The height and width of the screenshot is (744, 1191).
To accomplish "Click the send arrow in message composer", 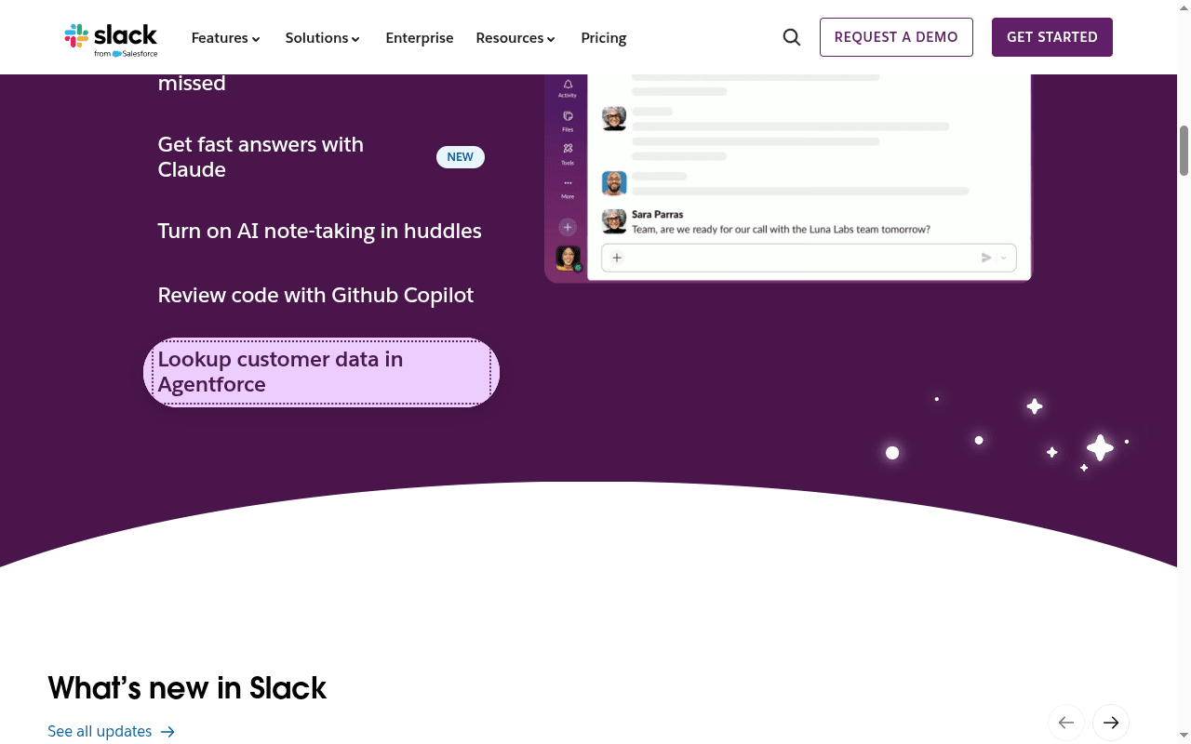I will pos(986,258).
